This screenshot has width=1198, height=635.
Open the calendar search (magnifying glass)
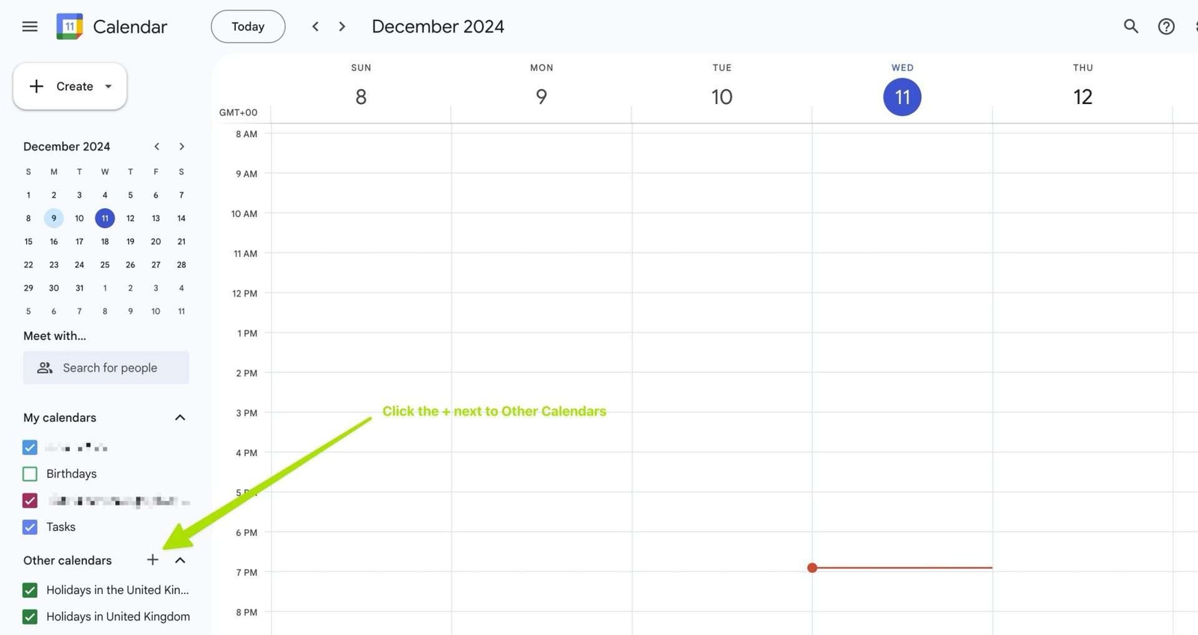coord(1130,26)
